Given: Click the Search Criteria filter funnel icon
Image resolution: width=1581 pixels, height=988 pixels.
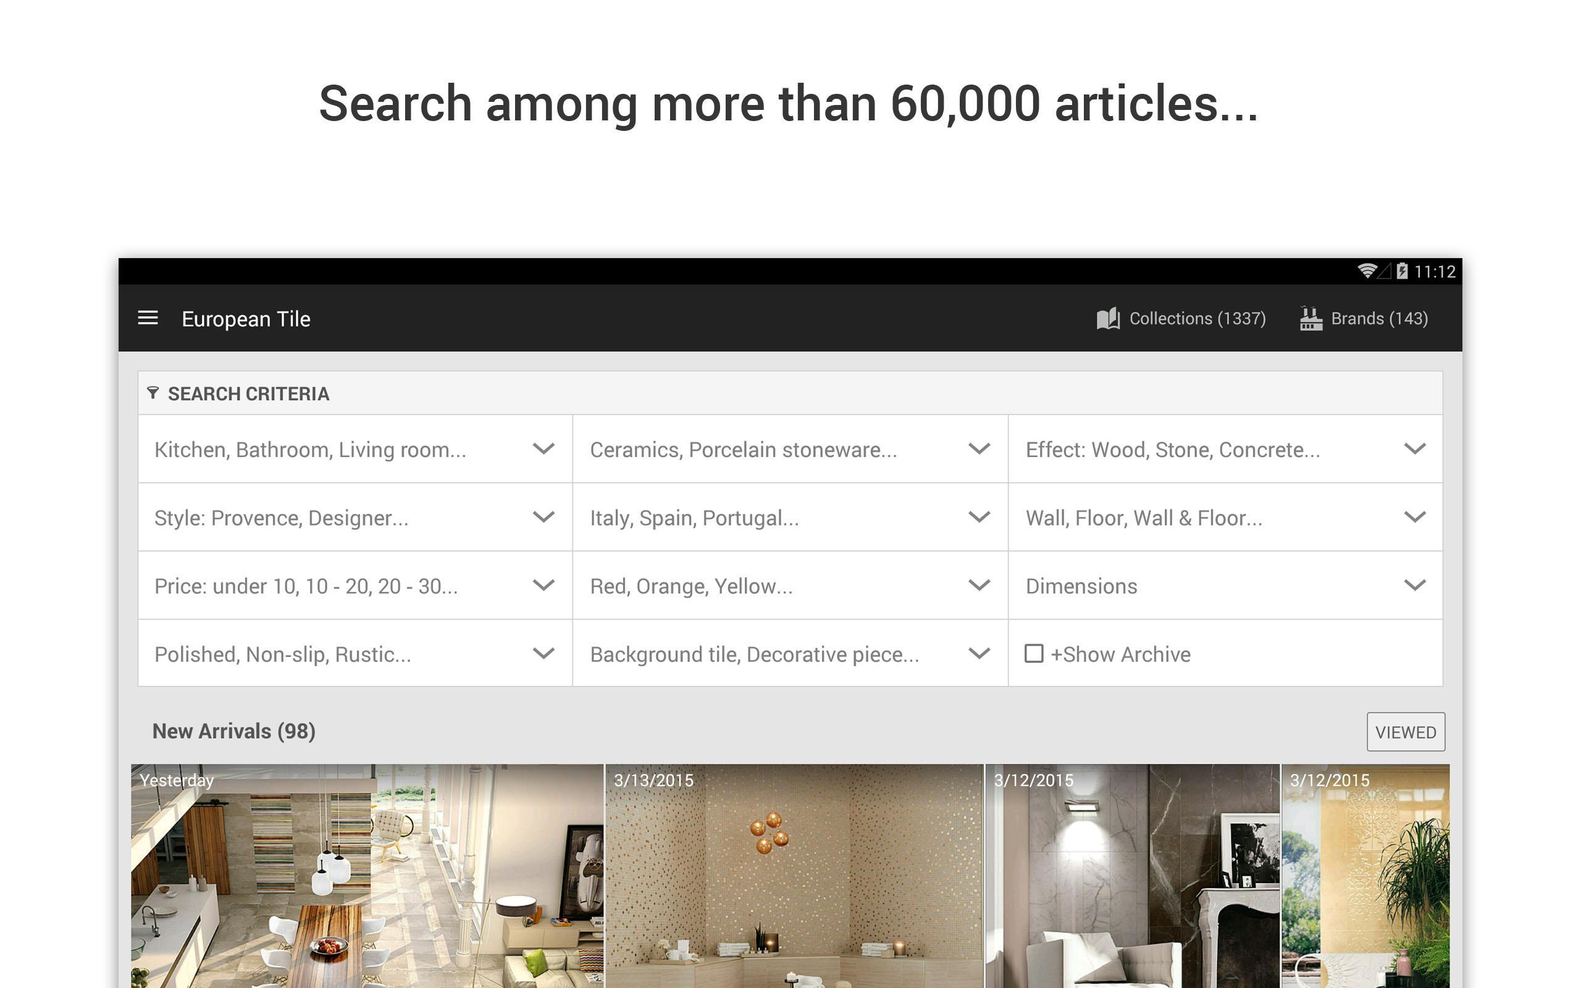Looking at the screenshot, I should pyautogui.click(x=153, y=393).
